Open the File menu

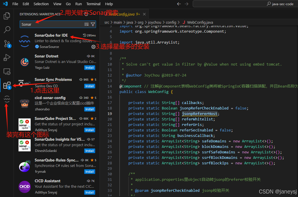tap(15, 4)
